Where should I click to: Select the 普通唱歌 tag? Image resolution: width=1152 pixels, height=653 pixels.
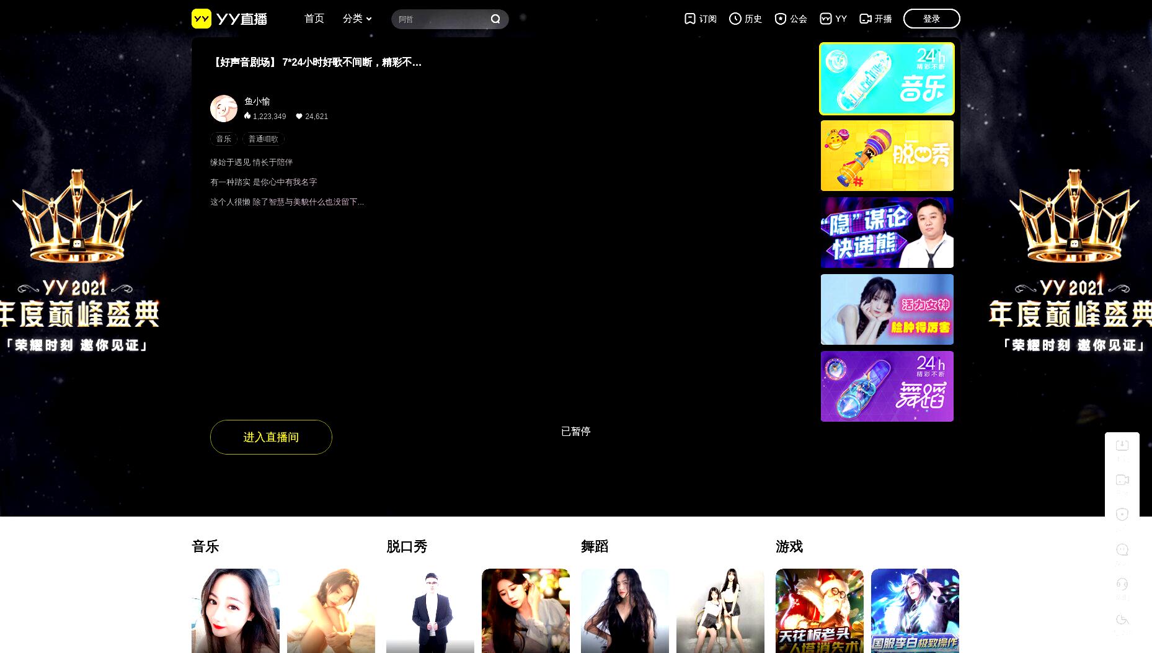(264, 139)
